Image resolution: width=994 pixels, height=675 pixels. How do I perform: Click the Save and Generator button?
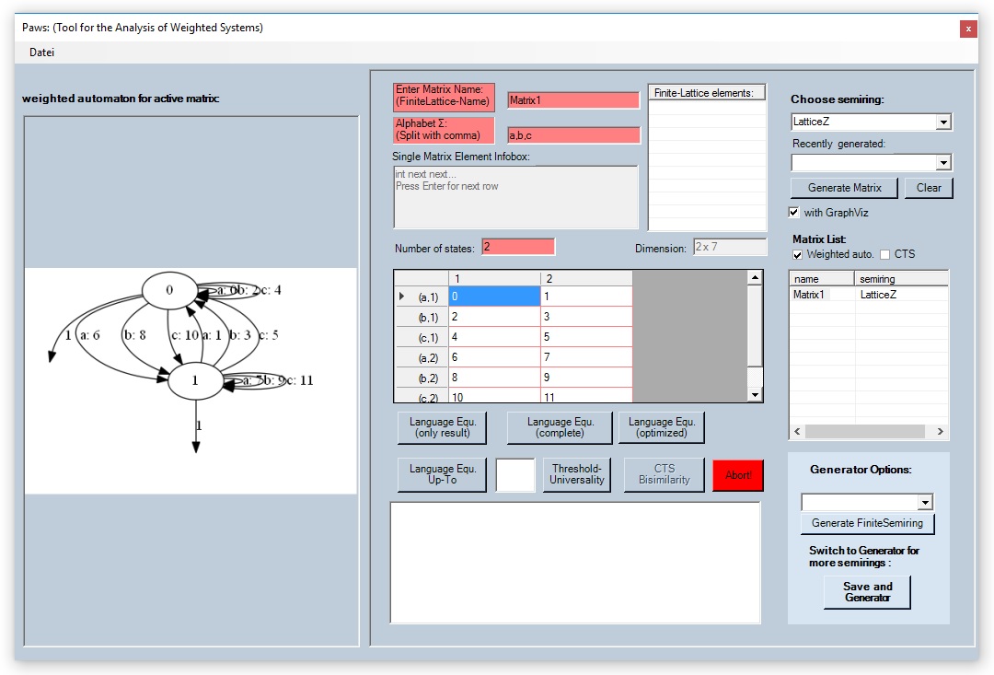(x=868, y=592)
